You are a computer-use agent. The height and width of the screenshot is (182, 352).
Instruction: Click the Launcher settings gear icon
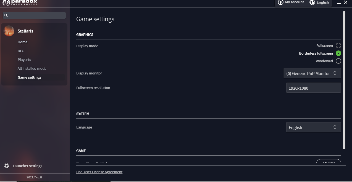7,166
